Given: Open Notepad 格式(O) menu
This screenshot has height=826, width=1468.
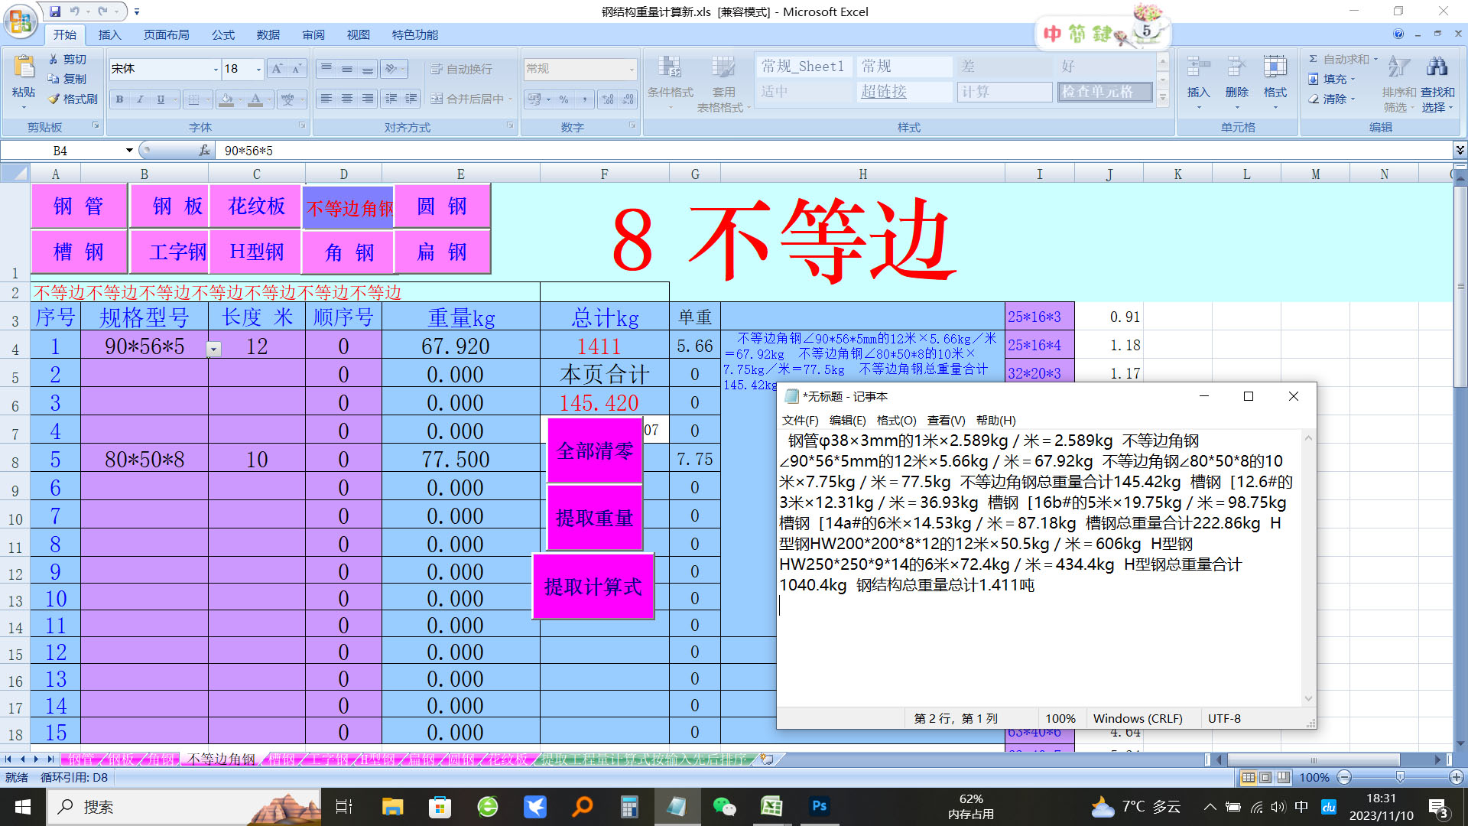Looking at the screenshot, I should [896, 420].
